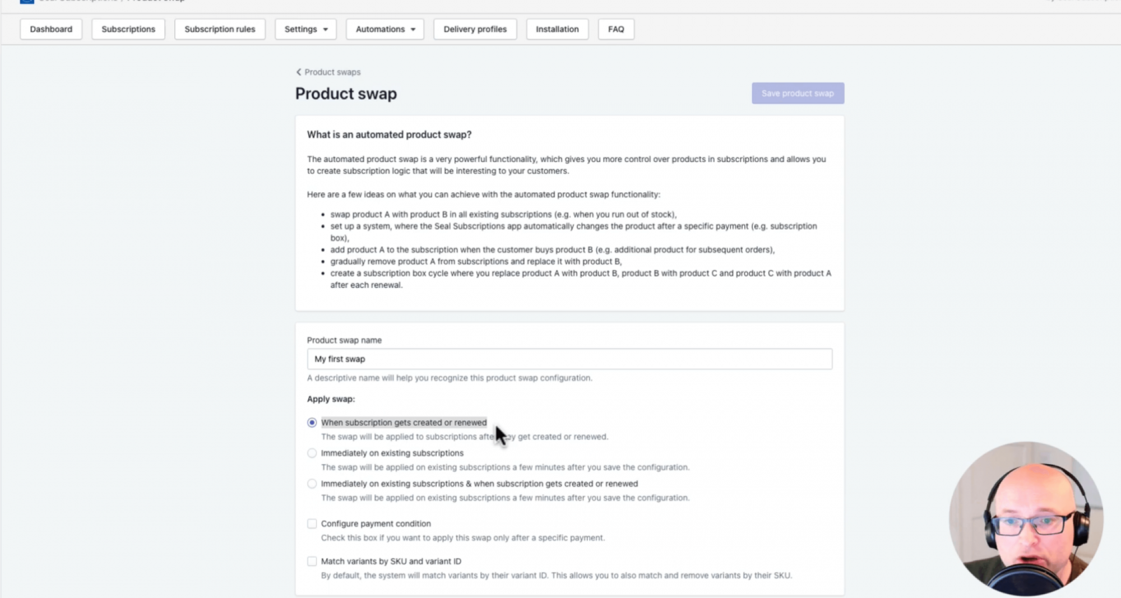Navigate to the Installation tab
The width and height of the screenshot is (1121, 598).
557,29
